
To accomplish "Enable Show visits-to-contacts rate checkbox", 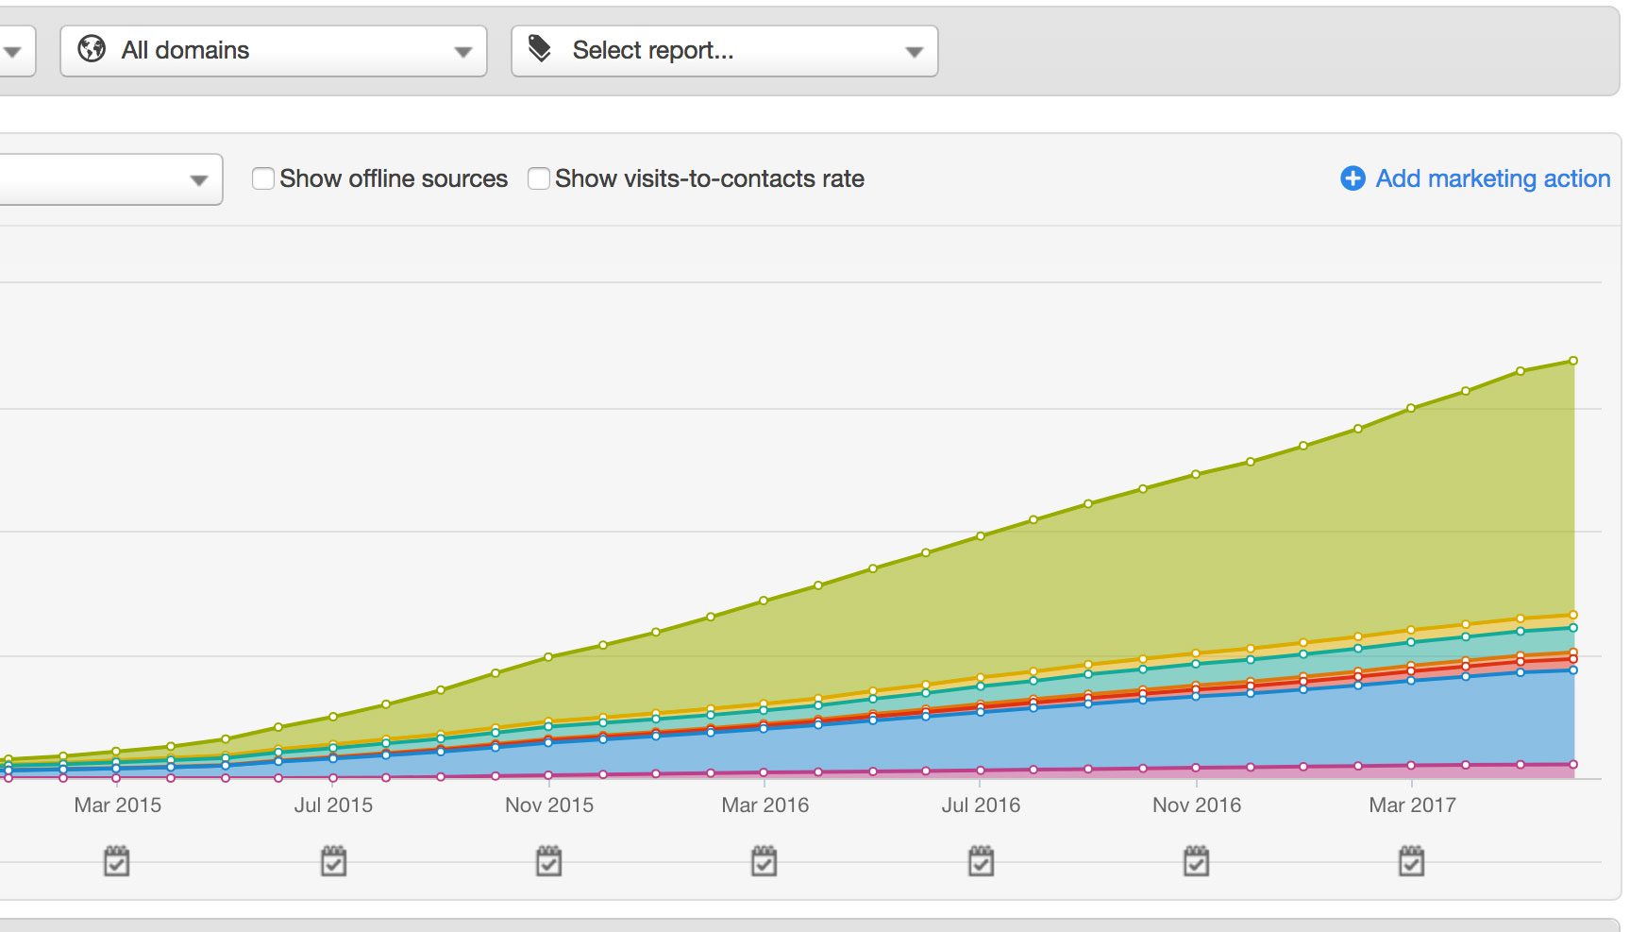I will (x=539, y=178).
